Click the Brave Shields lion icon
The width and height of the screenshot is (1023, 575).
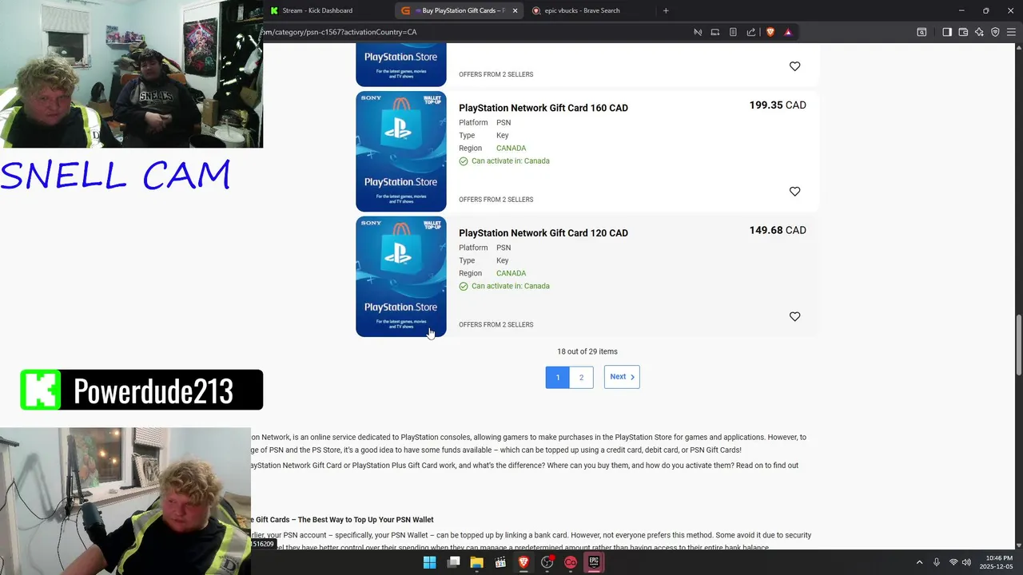(x=770, y=32)
